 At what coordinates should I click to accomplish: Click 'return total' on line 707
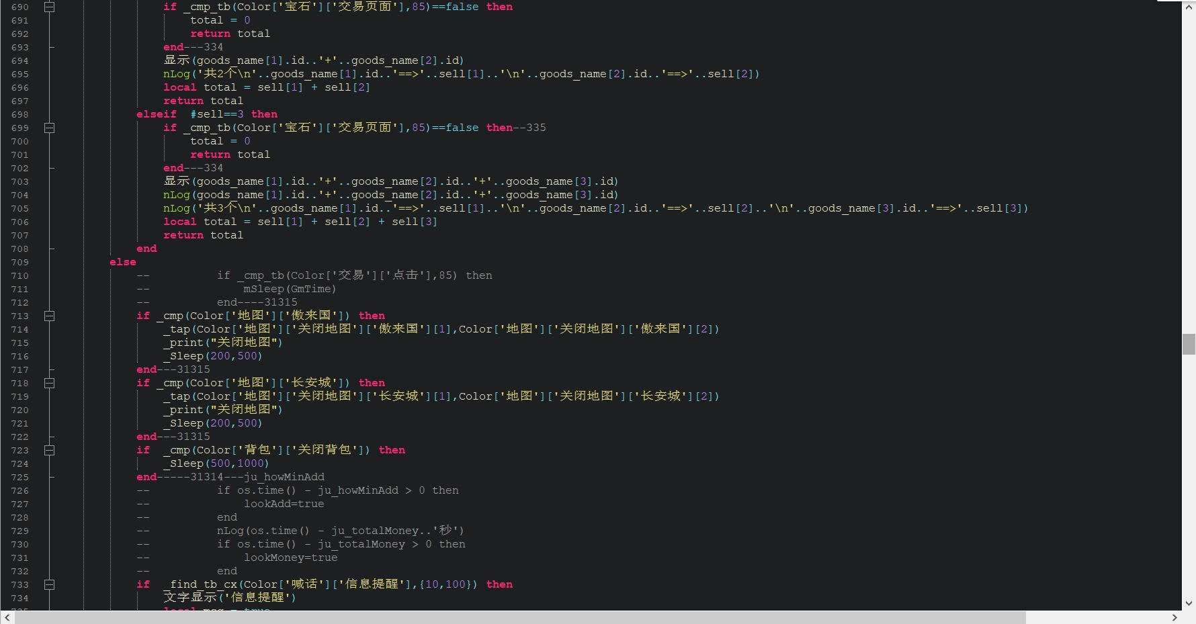coord(203,235)
